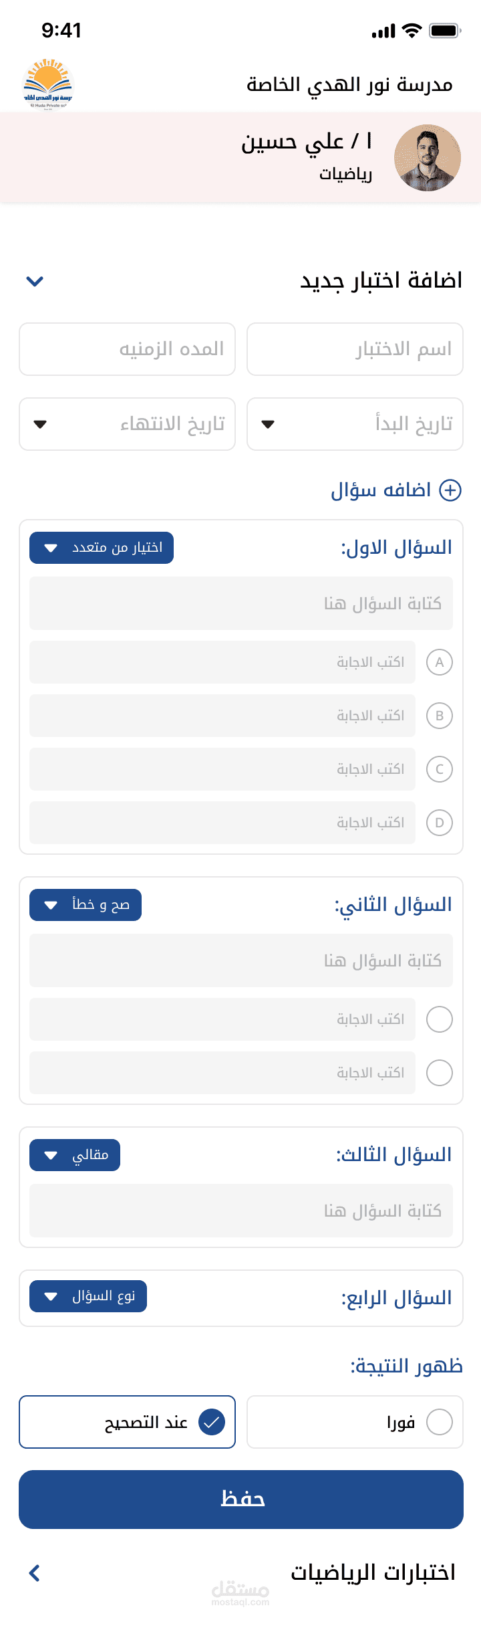Select the فورا result display option
The height and width of the screenshot is (1640, 481).
click(355, 1422)
